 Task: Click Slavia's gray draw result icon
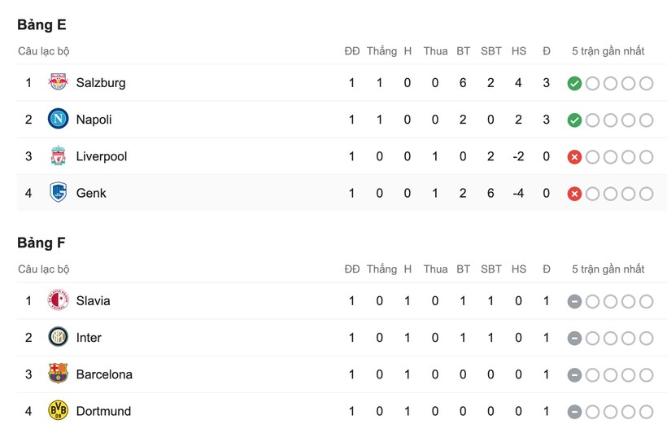(574, 301)
